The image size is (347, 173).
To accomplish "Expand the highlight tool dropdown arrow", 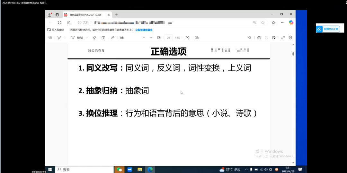I will [x=64, y=38].
